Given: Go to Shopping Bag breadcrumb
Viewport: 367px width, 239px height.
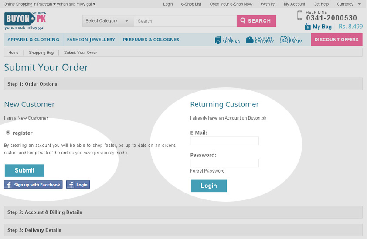Looking at the screenshot, I should coord(41,53).
